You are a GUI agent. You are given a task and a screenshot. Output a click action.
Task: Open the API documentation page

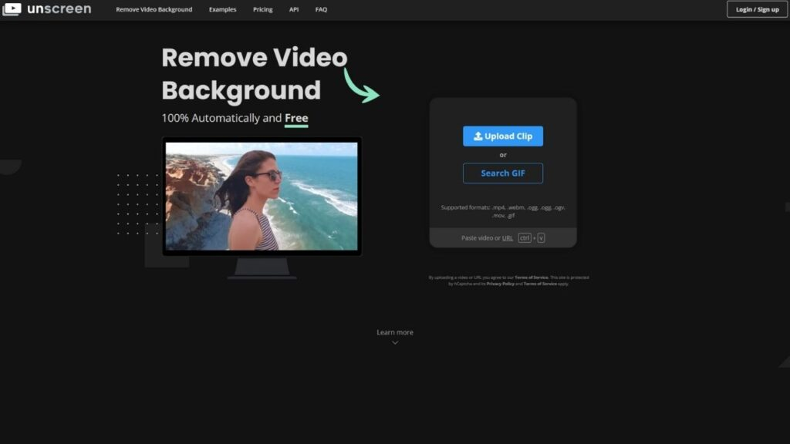(293, 9)
